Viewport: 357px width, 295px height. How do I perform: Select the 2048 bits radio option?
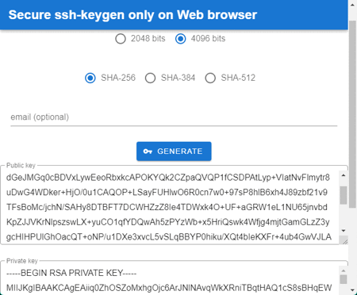click(121, 39)
